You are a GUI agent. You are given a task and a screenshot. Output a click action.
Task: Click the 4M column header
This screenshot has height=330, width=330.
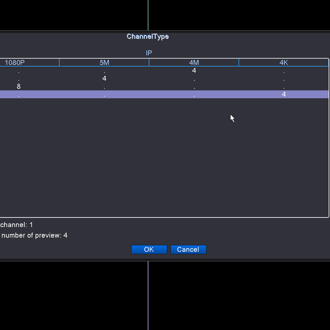pos(194,63)
